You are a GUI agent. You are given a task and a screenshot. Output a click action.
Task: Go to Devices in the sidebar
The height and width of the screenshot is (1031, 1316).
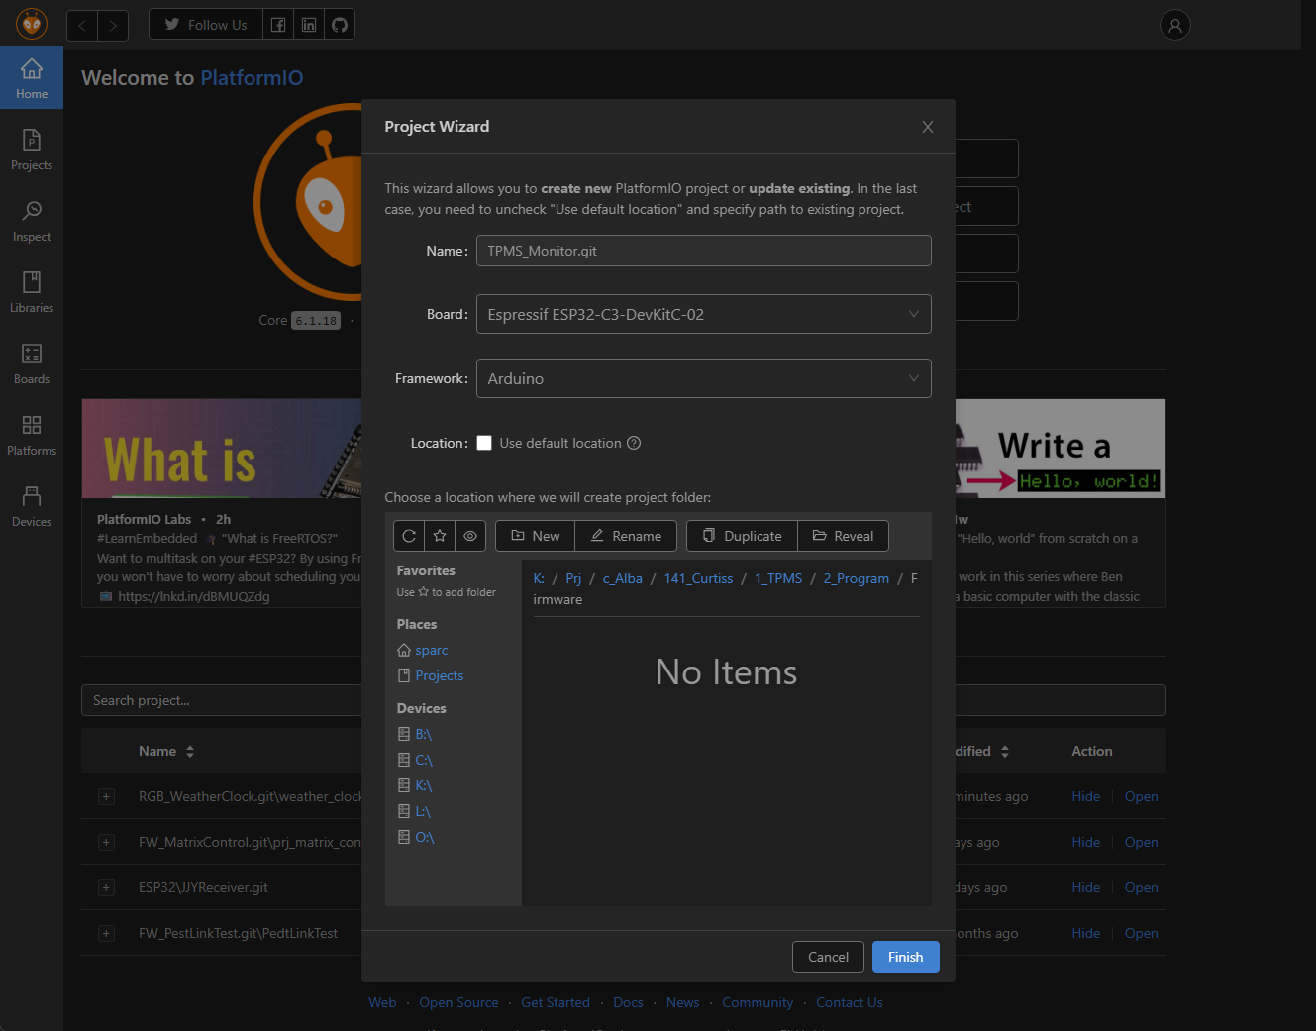(32, 506)
